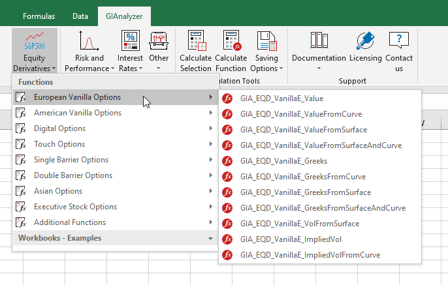Switch to the Formulas ribbon tab

point(39,16)
